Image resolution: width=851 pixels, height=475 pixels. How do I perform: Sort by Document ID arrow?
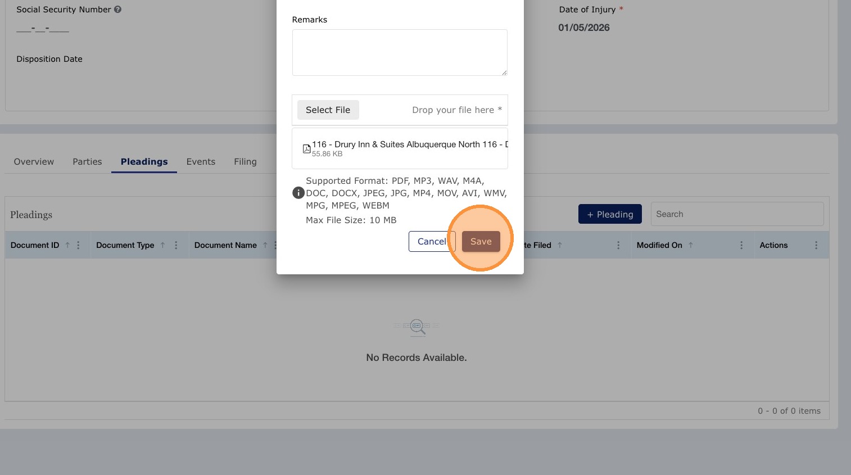point(67,245)
